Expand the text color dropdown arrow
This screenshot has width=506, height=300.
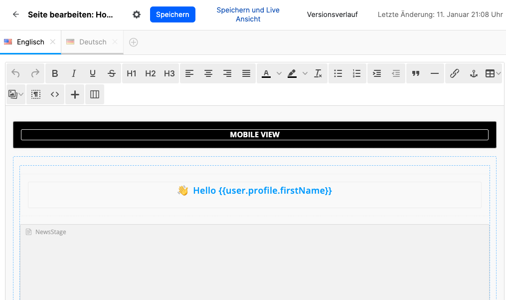(279, 73)
